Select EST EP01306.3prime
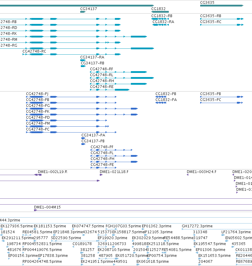 tap(210, 250)
